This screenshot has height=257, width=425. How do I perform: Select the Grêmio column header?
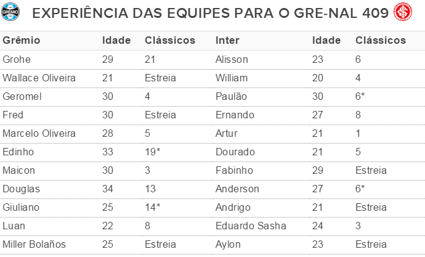click(22, 41)
